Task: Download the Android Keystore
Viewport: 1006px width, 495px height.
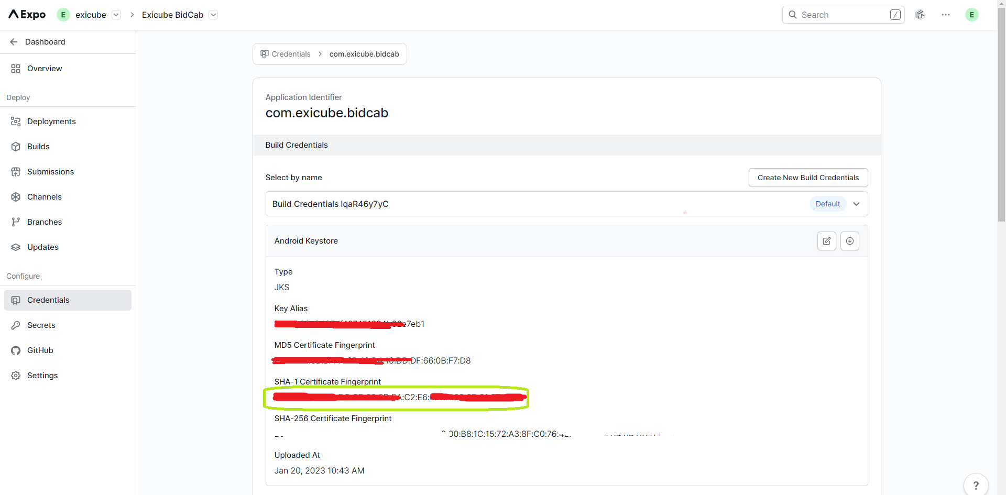Action: click(x=849, y=240)
